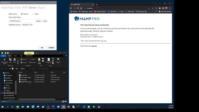Image resolution: width=199 pixels, height=112 pixels.
Task: Open the Select dropdown in Explorer ribbon
Action: pyautogui.click(x=58, y=61)
